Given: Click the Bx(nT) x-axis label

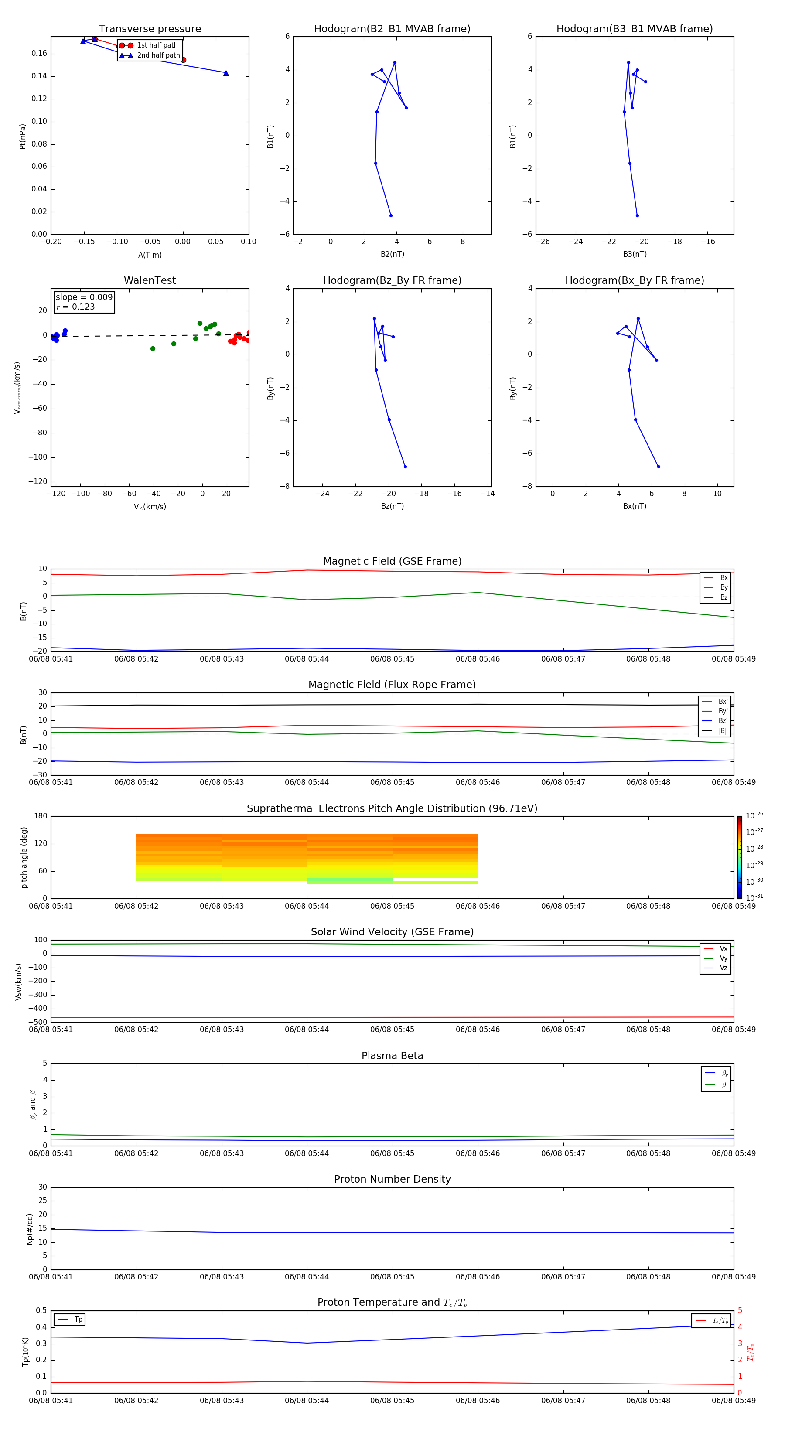Looking at the screenshot, I should [x=635, y=506].
